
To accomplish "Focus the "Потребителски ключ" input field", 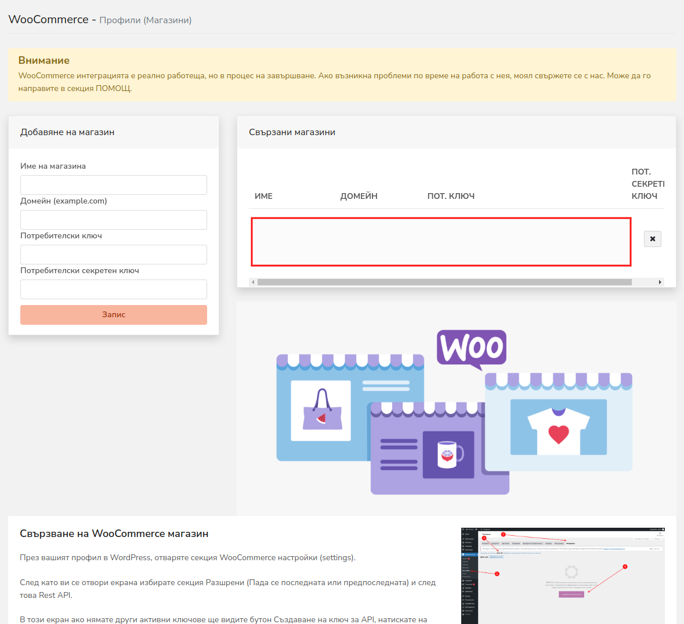I will coord(113,255).
